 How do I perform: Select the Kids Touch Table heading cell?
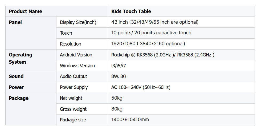point(181,11)
